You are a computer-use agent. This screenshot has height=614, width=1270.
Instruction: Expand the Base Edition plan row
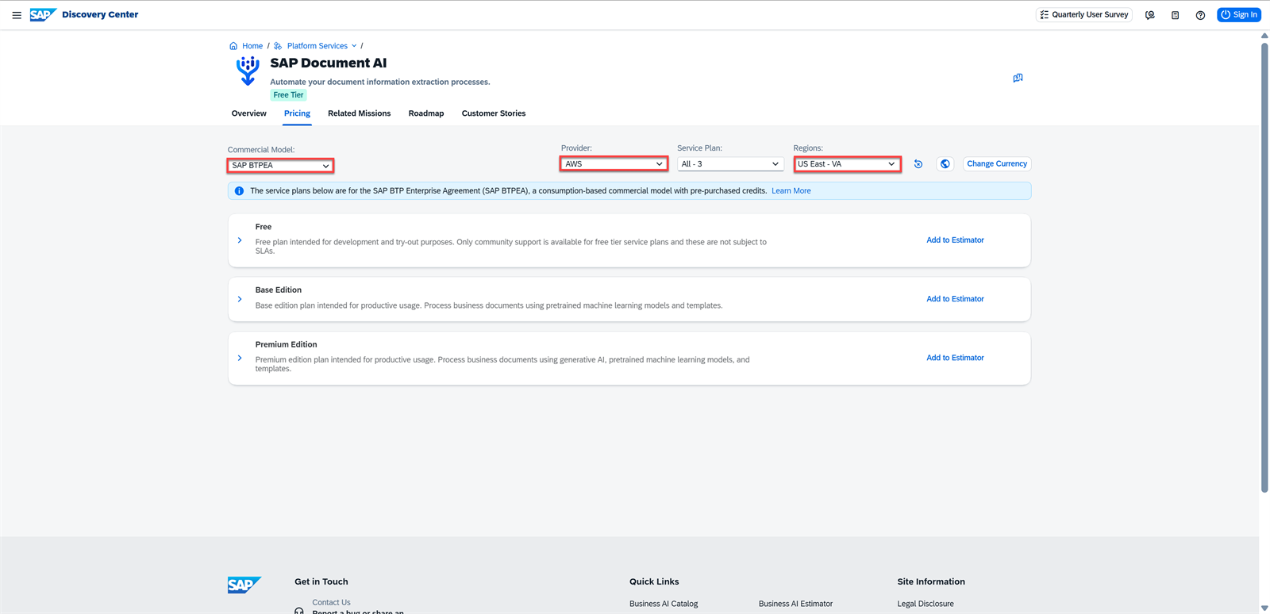(x=240, y=299)
